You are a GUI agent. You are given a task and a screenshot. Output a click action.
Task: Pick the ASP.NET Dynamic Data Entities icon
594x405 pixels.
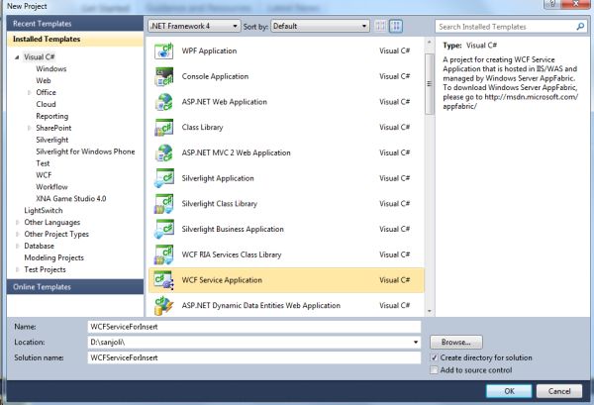click(x=163, y=305)
